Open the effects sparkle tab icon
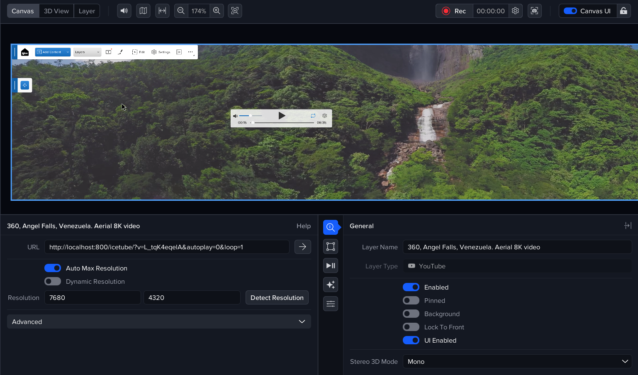638x375 pixels. click(331, 285)
